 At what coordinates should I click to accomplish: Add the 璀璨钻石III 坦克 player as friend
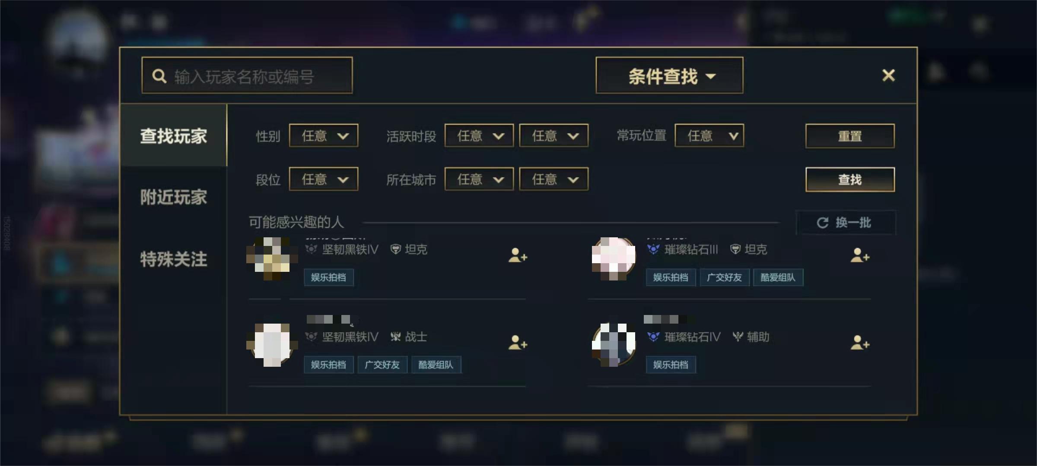tap(859, 255)
